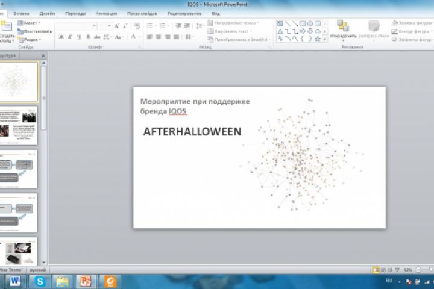Click Заливка фигуры shape fill
This screenshot has width=434, height=289.
412,23
